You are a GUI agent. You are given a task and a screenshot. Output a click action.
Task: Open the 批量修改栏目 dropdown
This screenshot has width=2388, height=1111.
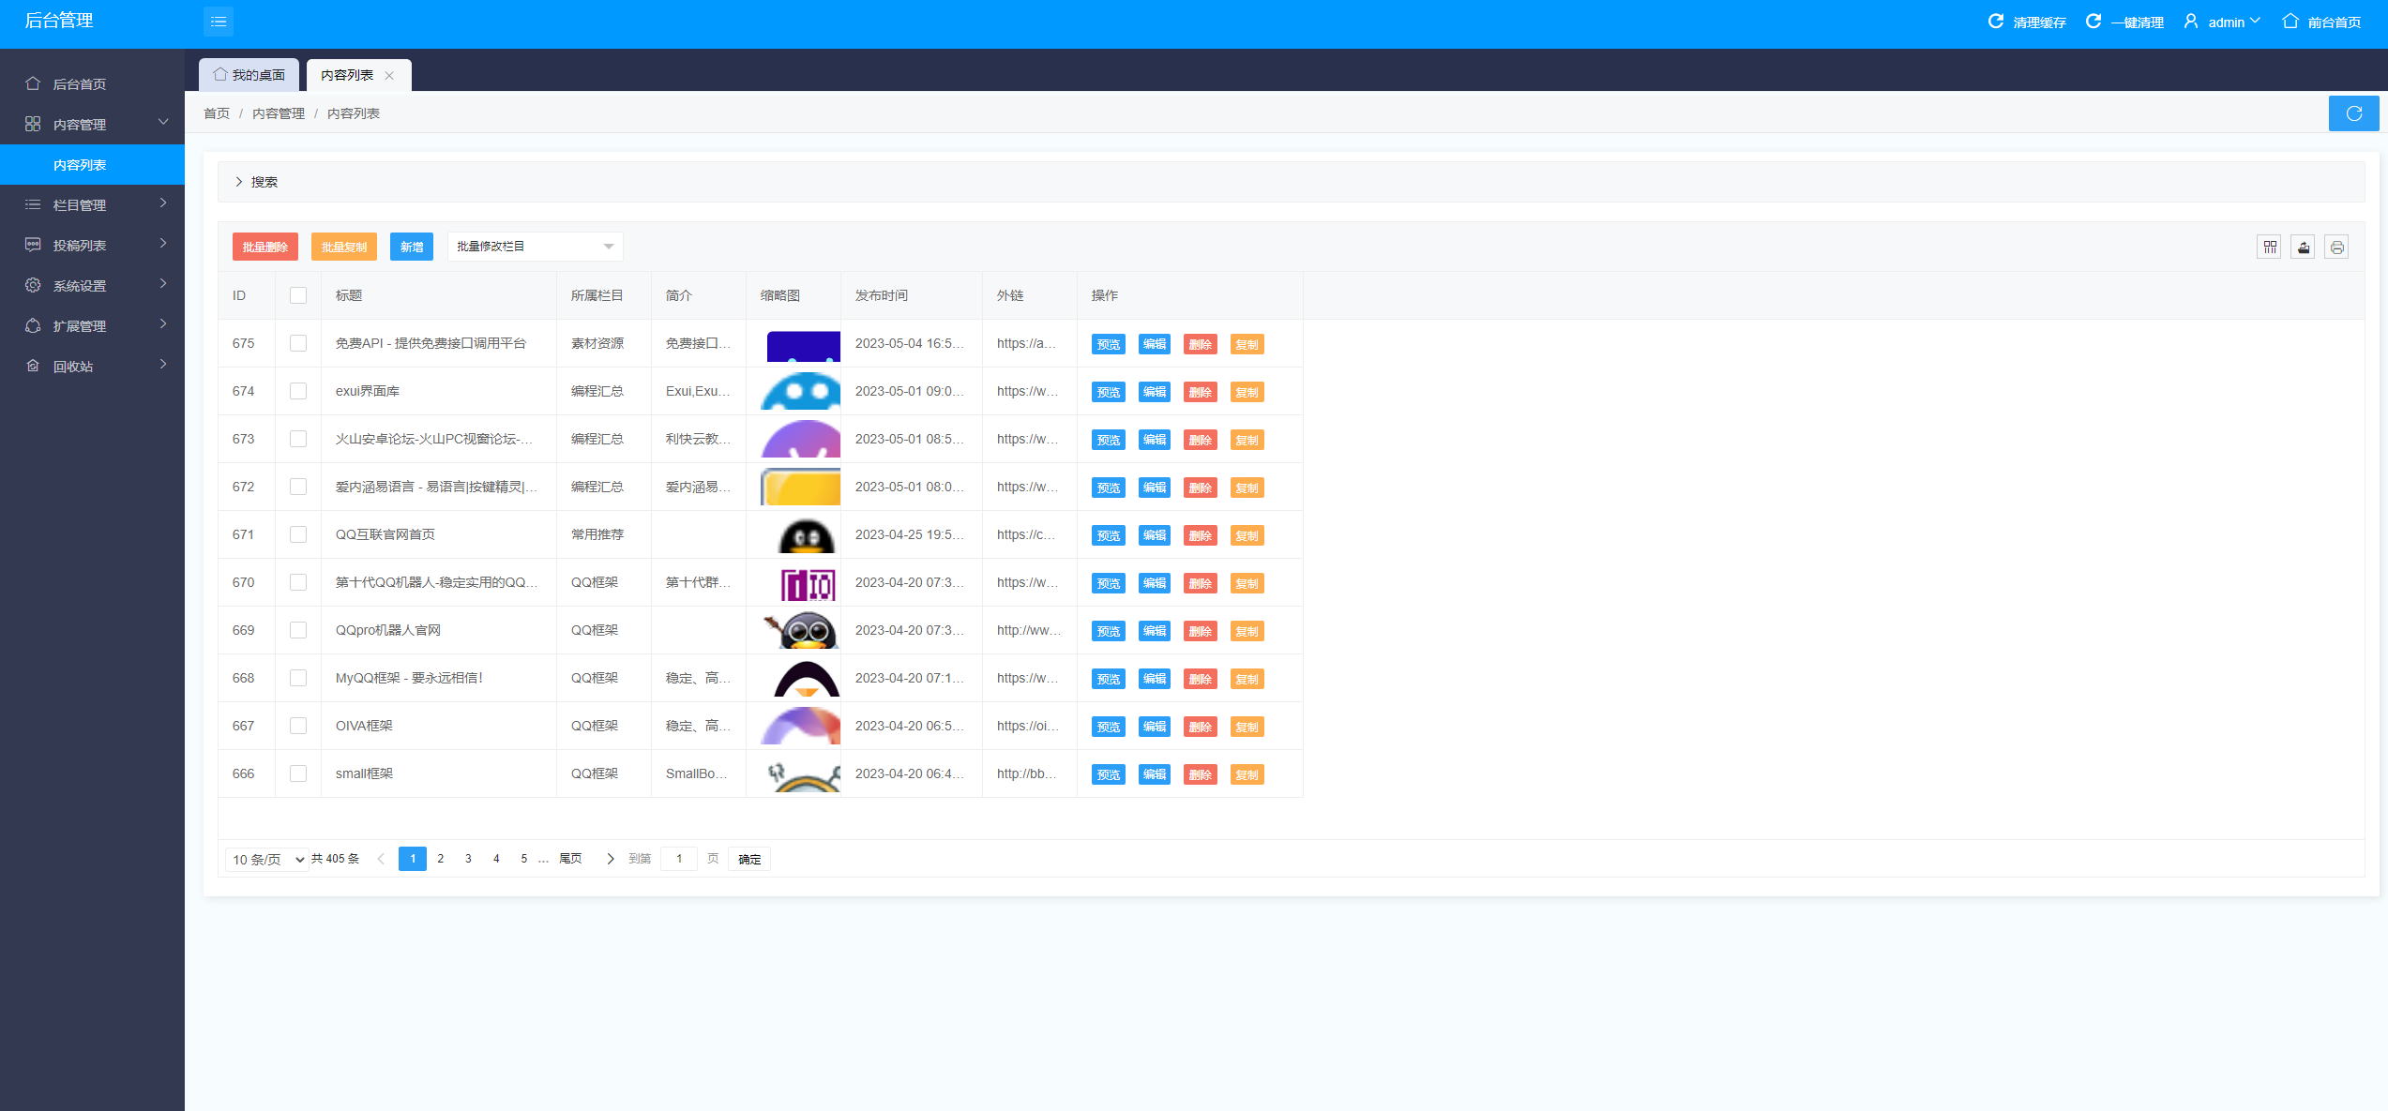tap(536, 247)
